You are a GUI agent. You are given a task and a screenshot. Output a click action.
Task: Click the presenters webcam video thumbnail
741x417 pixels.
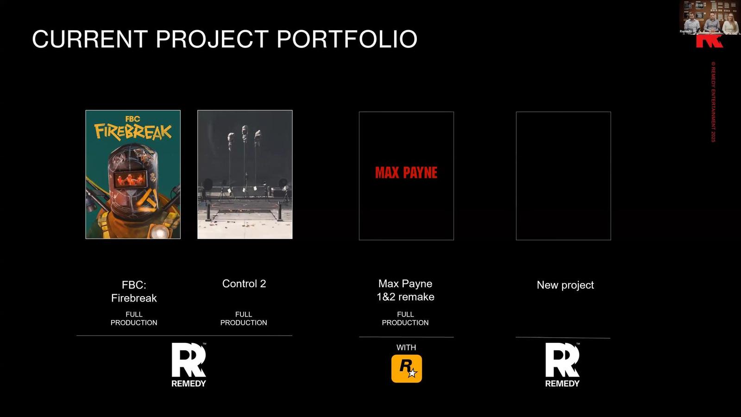pos(710,17)
